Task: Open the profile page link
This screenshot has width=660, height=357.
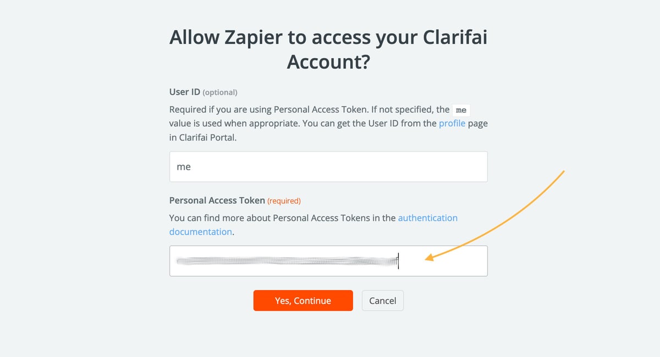Action: point(452,124)
